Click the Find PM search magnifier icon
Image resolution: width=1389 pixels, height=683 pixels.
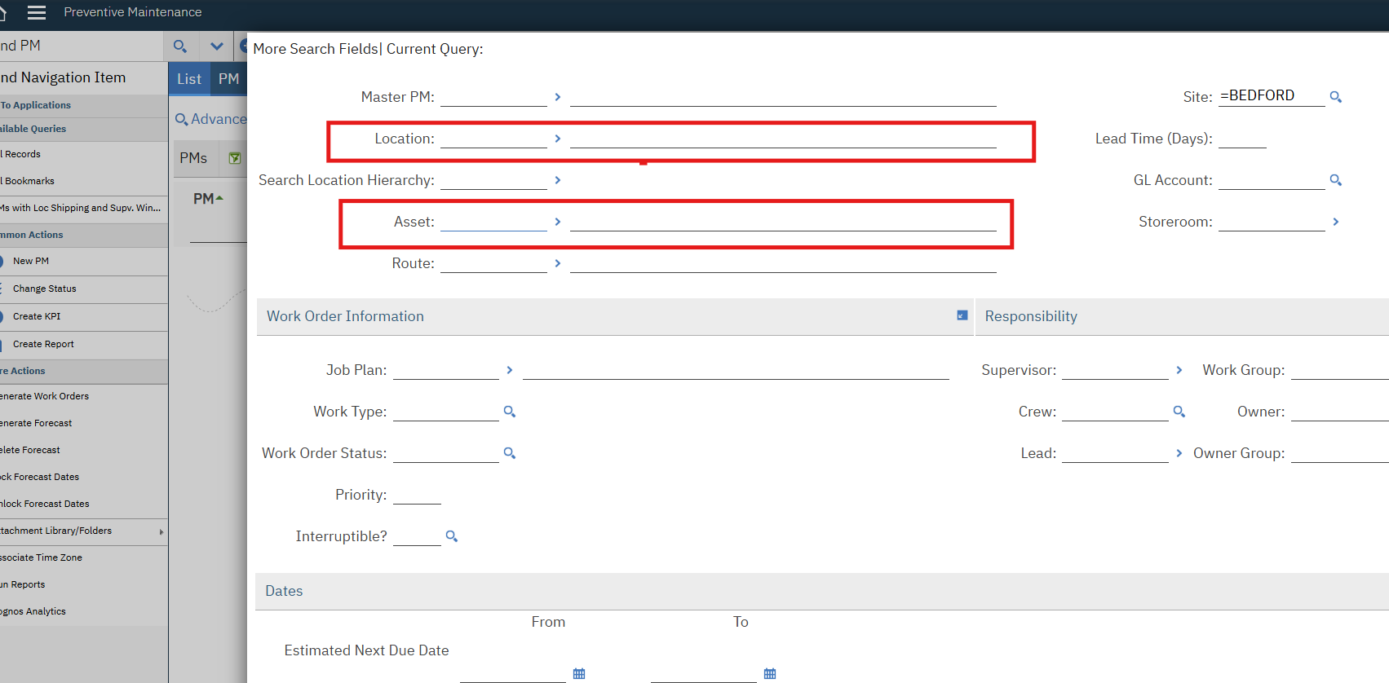pyautogui.click(x=180, y=46)
